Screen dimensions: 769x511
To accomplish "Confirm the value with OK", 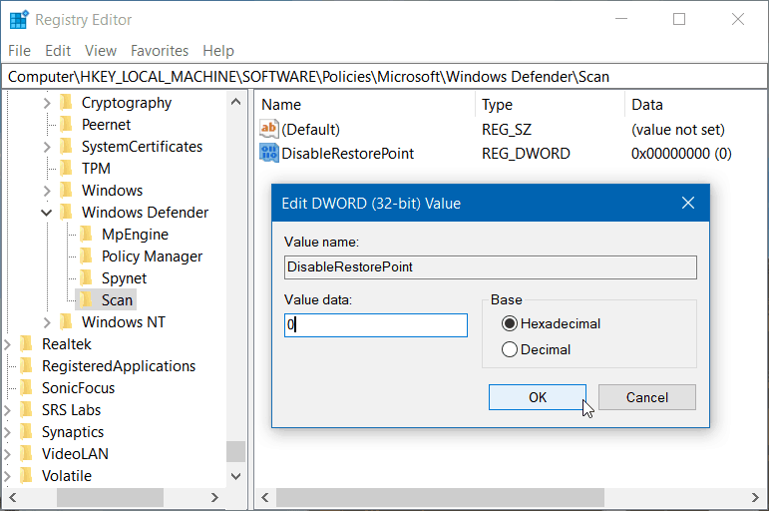I will click(537, 397).
